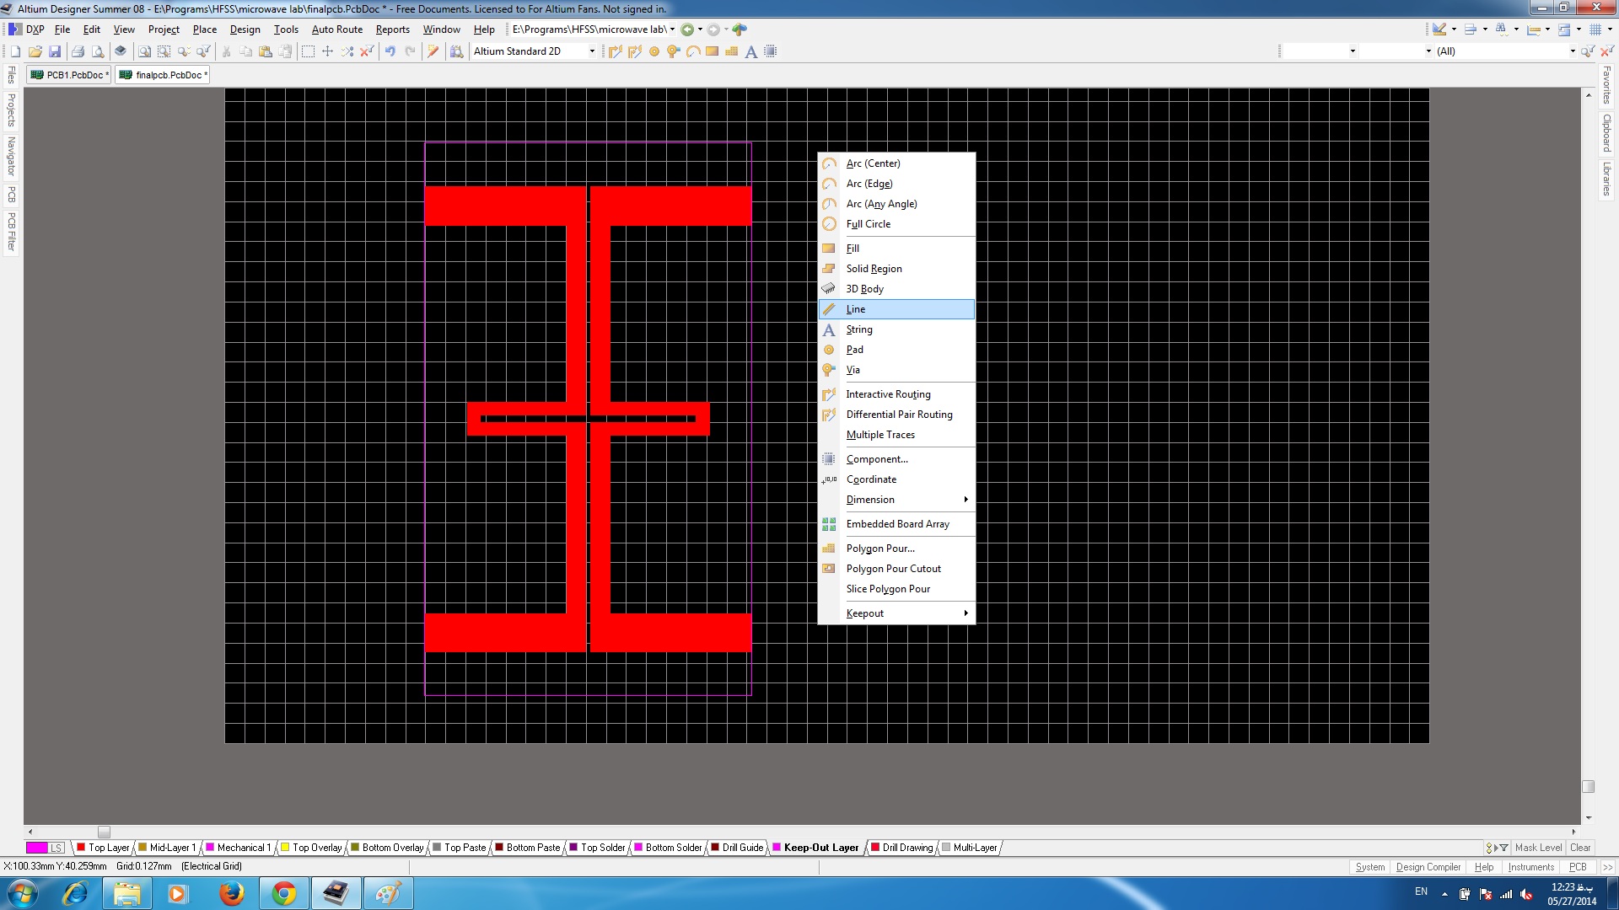Choose Solid Region from Place menu
This screenshot has width=1619, height=910.
pyautogui.click(x=874, y=269)
